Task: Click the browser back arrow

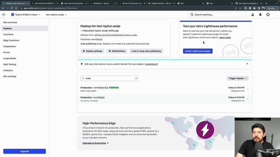Action: coord(3,8)
